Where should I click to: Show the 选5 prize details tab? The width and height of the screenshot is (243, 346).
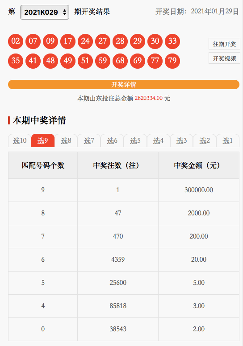click(135, 140)
